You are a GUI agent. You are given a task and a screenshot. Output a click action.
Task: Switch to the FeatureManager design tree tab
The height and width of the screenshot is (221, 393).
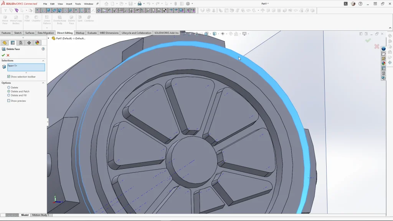pos(5,43)
